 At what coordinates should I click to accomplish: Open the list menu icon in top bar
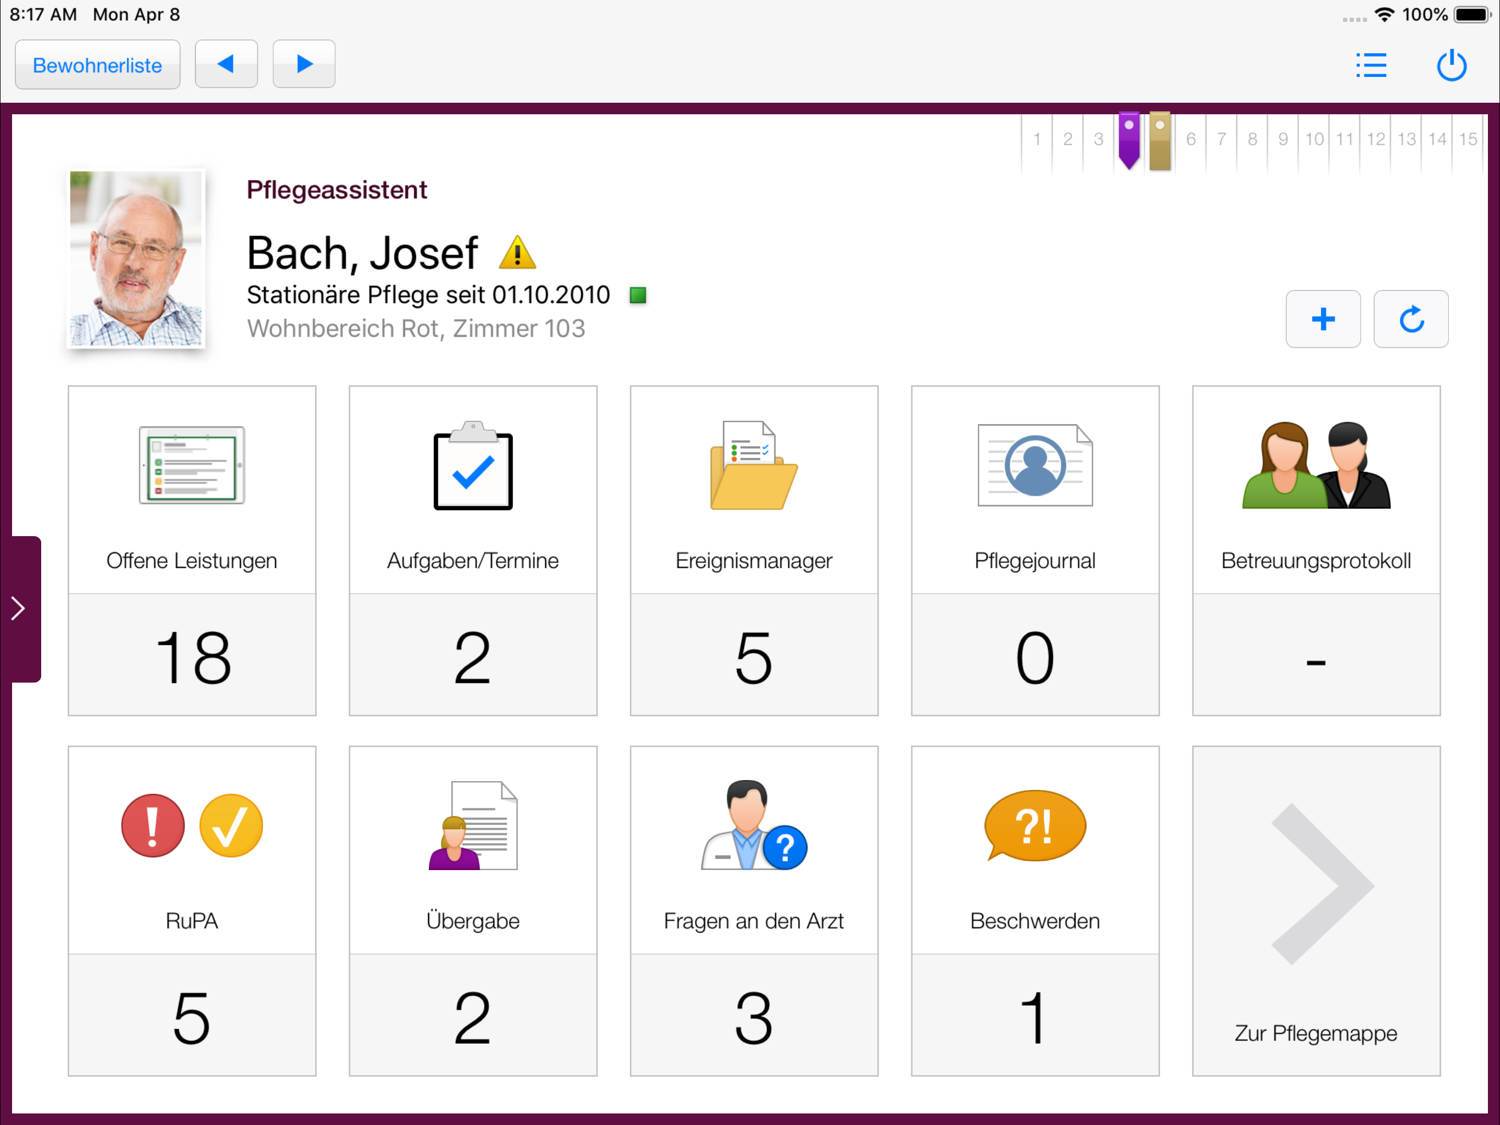coord(1371,65)
